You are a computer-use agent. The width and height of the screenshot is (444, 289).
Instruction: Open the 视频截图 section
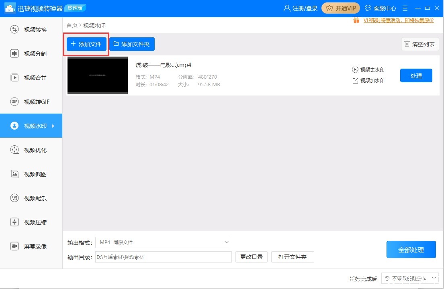pos(31,174)
